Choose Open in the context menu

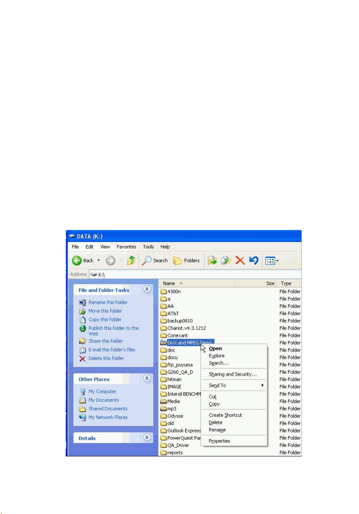click(x=234, y=349)
